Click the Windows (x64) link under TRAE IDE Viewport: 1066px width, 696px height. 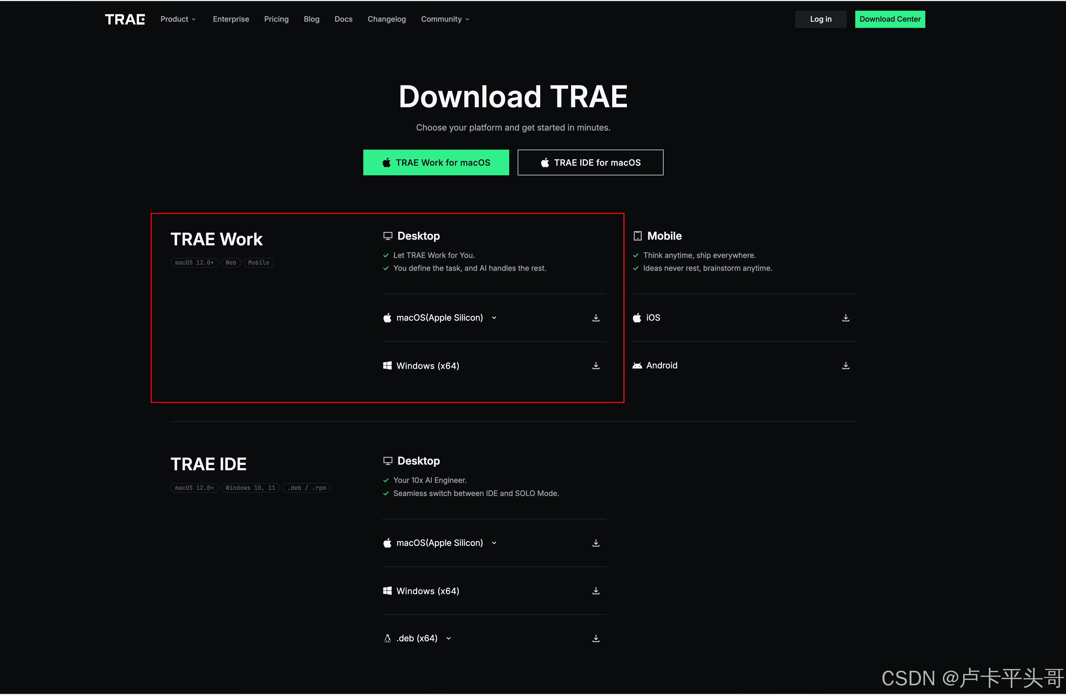click(x=428, y=591)
